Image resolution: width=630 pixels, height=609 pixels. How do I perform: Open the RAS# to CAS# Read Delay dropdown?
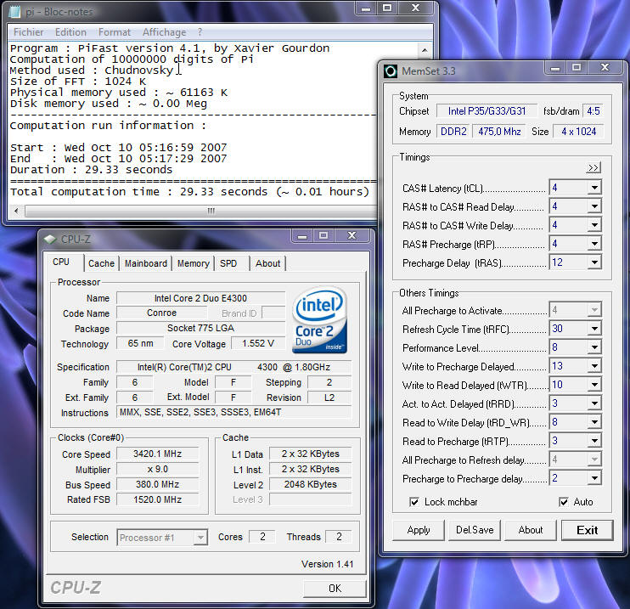pyautogui.click(x=594, y=206)
